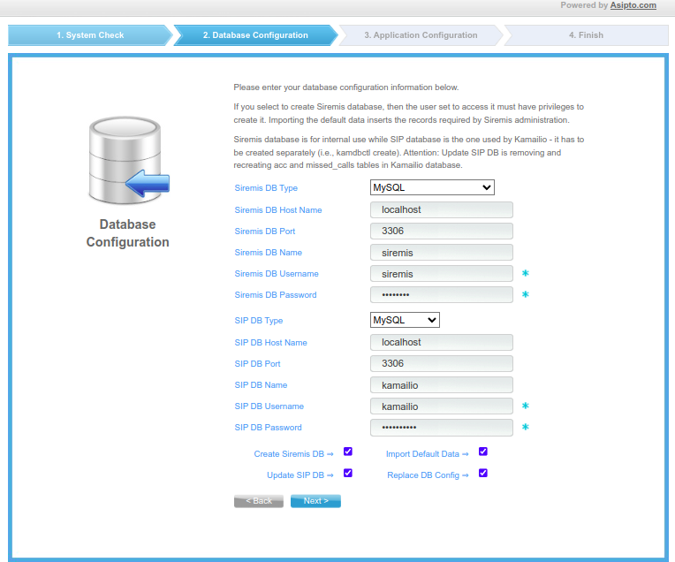The height and width of the screenshot is (562, 675).
Task: Click the required asterisk beside SIP DB Password
Action: coord(525,427)
